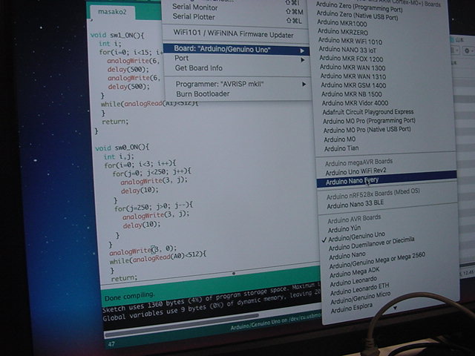Click the 'Sketch uses 1360 bytes' console line

tap(211, 298)
